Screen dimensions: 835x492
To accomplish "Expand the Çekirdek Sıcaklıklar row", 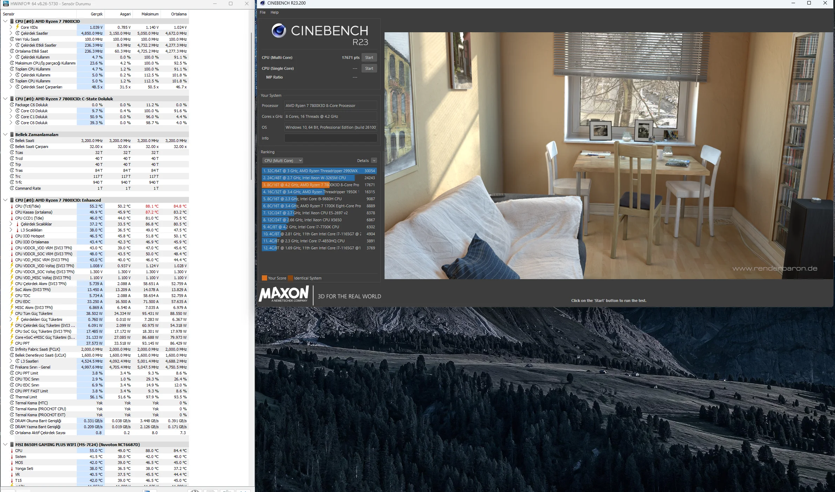I will 11,224.
